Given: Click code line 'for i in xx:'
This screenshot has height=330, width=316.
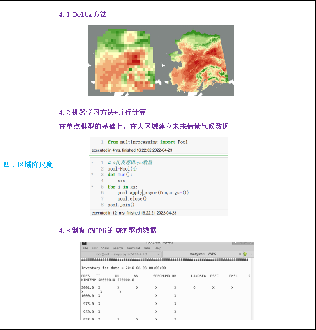Looking at the screenshot, I should pyautogui.click(x=122, y=187).
